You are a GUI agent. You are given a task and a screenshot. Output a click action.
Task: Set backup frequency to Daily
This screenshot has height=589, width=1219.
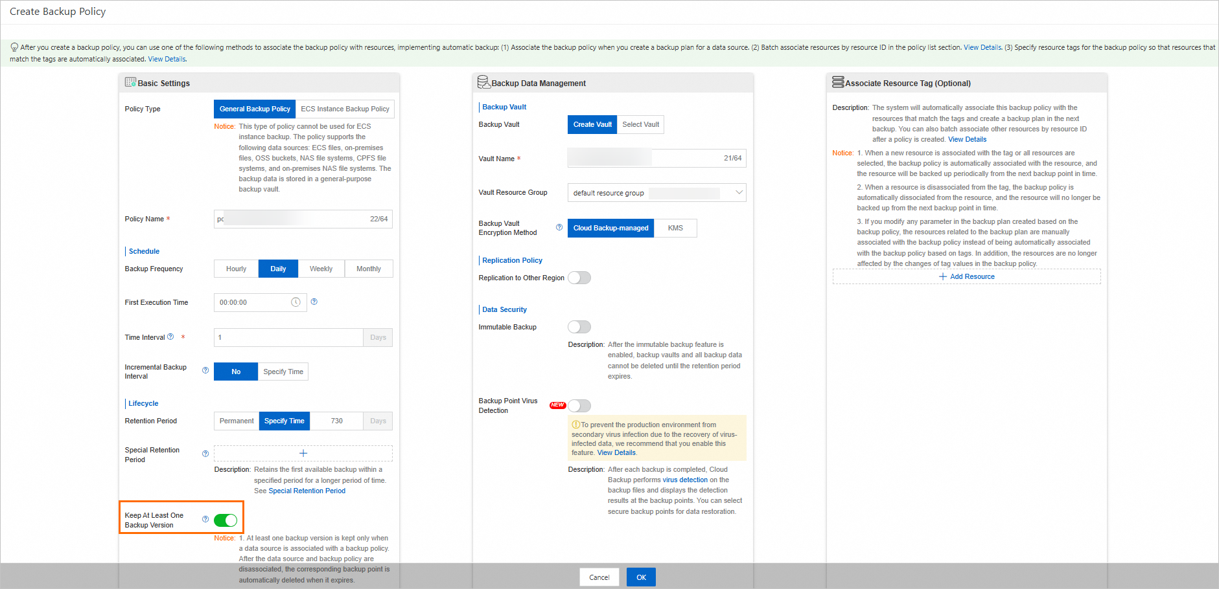(278, 269)
